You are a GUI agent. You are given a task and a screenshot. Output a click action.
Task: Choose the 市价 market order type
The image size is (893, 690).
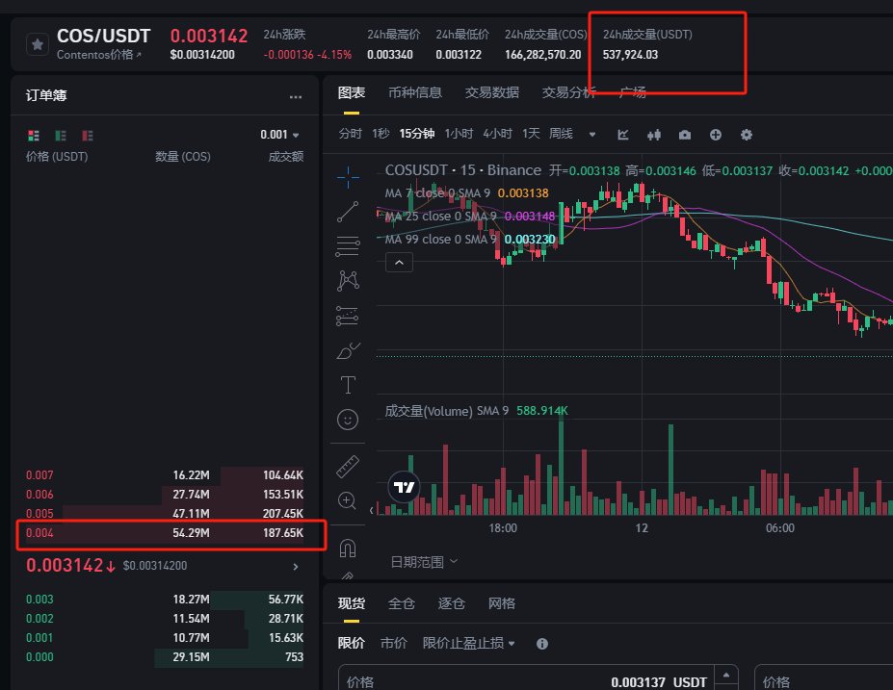394,644
